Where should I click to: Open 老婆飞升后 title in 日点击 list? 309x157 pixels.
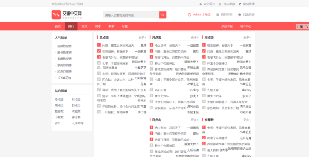(172, 140)
